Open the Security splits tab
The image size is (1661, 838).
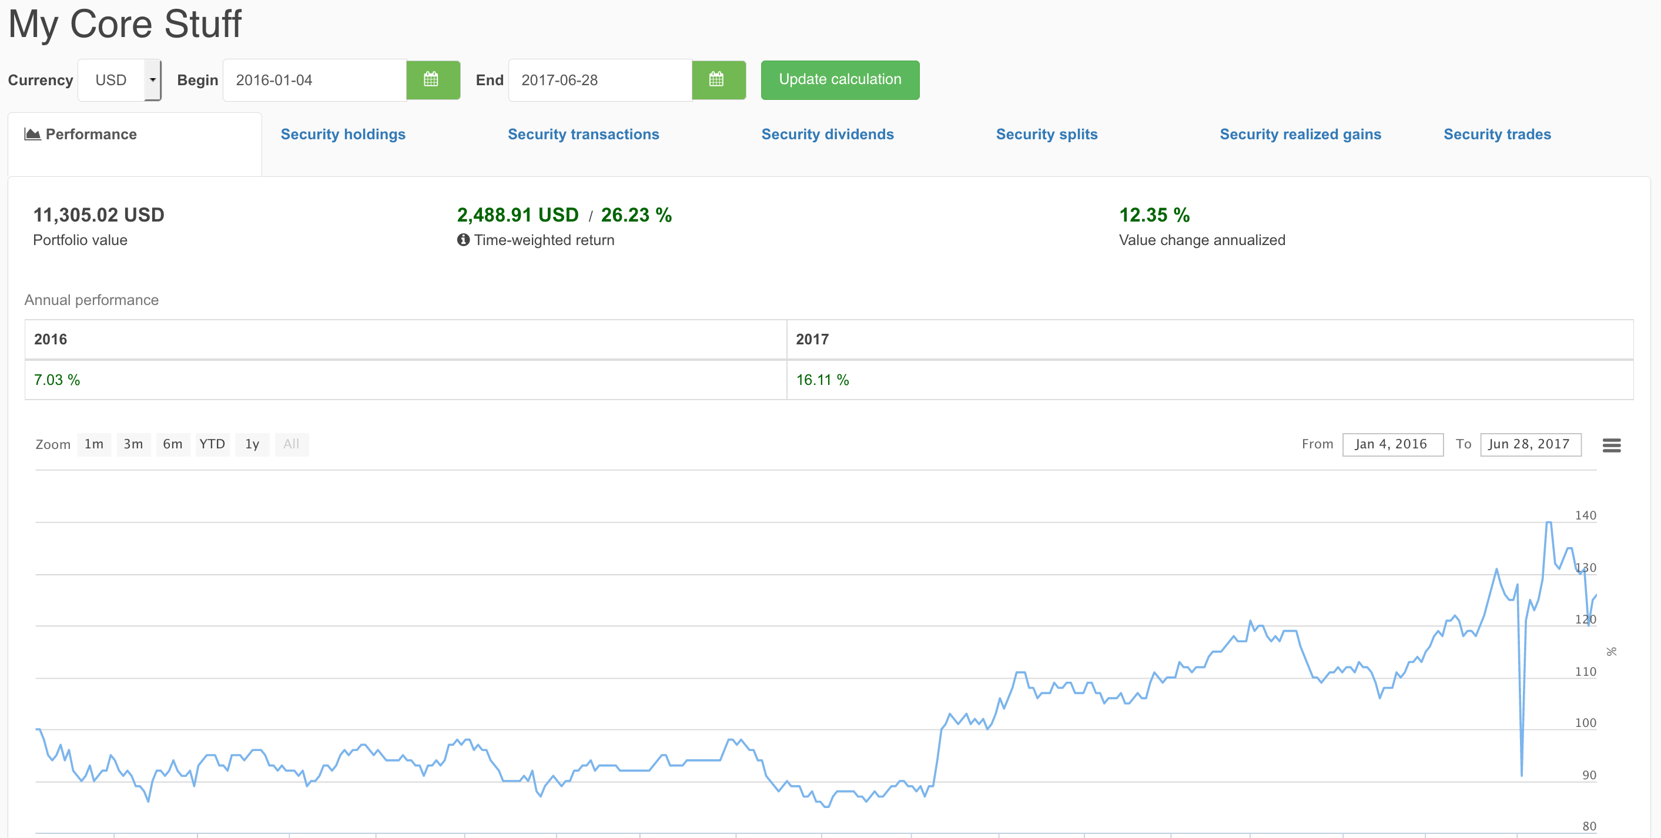pos(1047,134)
